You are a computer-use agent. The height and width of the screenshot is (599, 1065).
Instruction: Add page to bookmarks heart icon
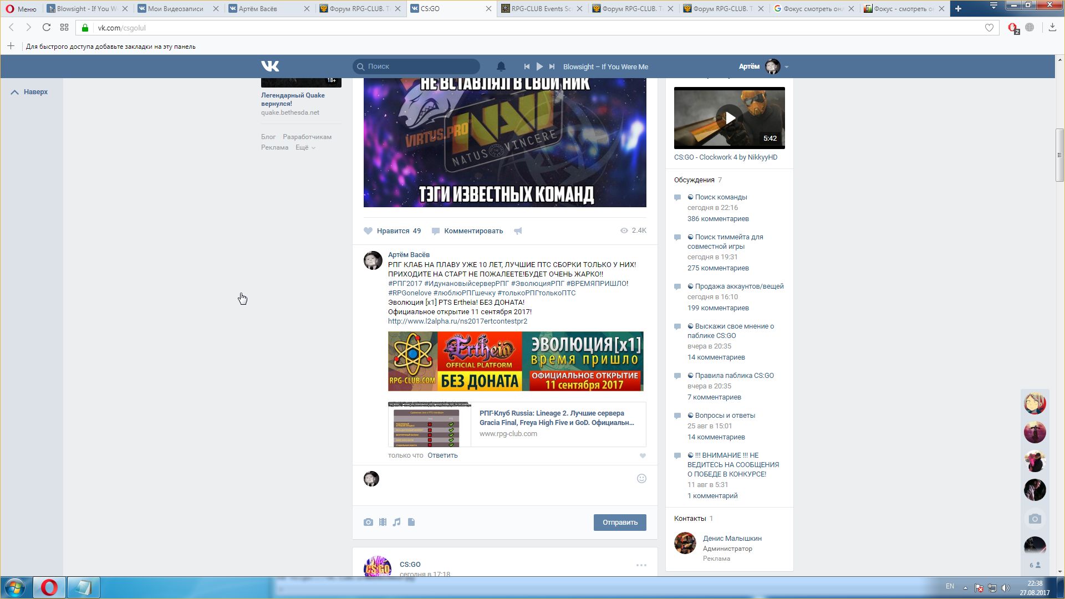click(989, 28)
